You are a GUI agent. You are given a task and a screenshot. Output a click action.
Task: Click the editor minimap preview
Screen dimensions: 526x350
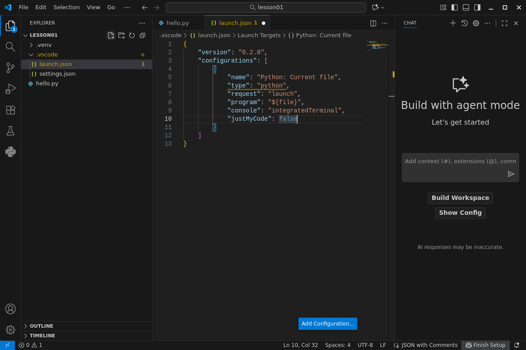[376, 46]
